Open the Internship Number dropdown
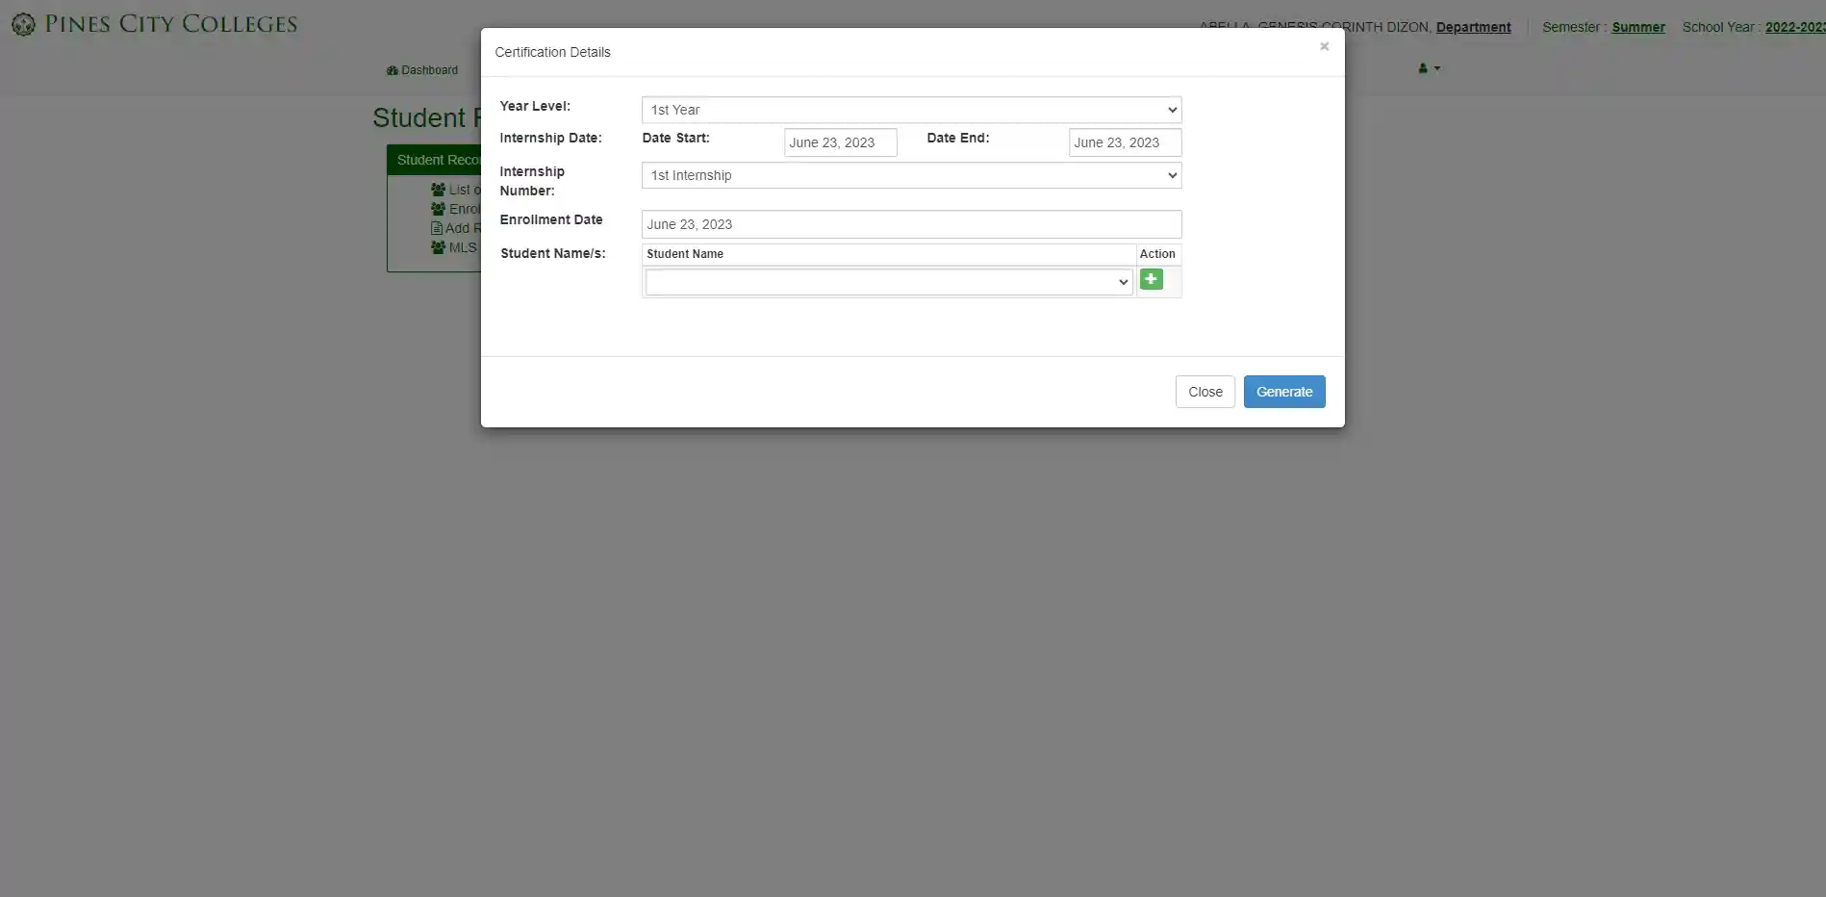Screen dimensions: 1826x897 coord(911,175)
